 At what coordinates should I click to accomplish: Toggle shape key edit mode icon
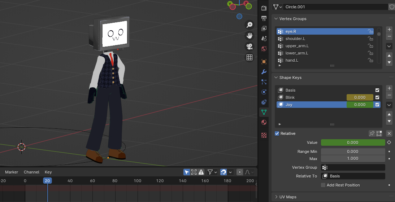coord(379,133)
